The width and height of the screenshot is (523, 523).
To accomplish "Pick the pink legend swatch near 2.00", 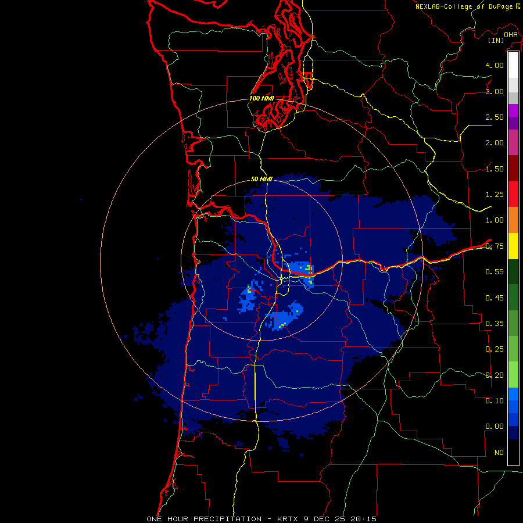I will coord(513,142).
